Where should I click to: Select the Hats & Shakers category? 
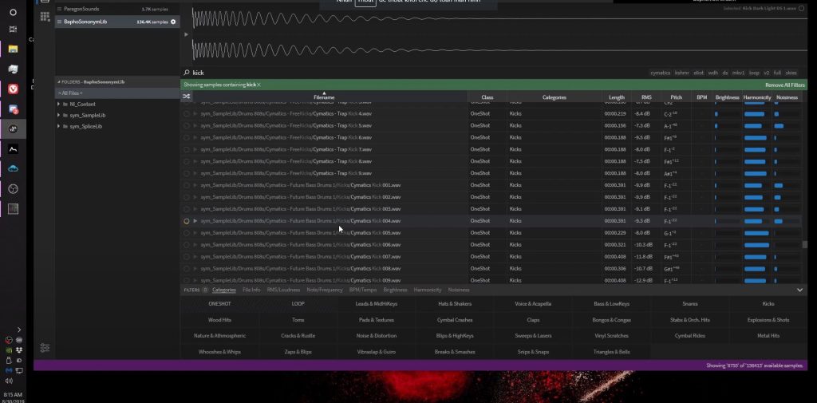click(x=454, y=303)
